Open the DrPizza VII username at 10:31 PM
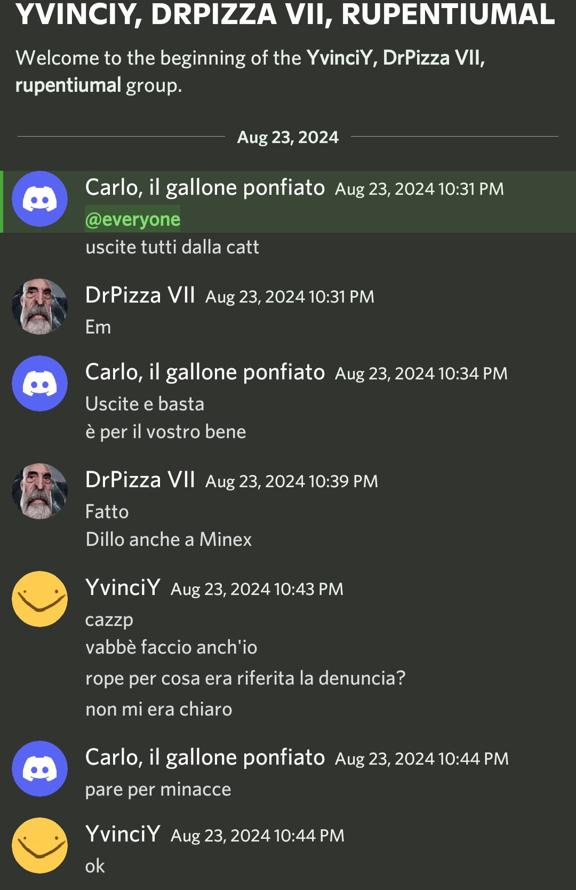This screenshot has height=890, width=576. pyautogui.click(x=140, y=295)
